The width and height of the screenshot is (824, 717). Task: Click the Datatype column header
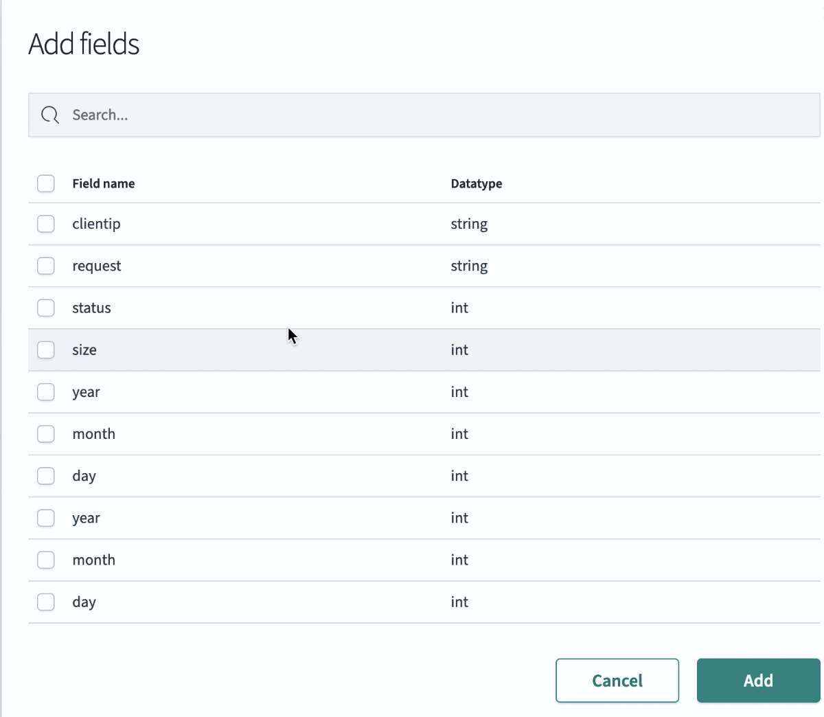click(x=477, y=183)
